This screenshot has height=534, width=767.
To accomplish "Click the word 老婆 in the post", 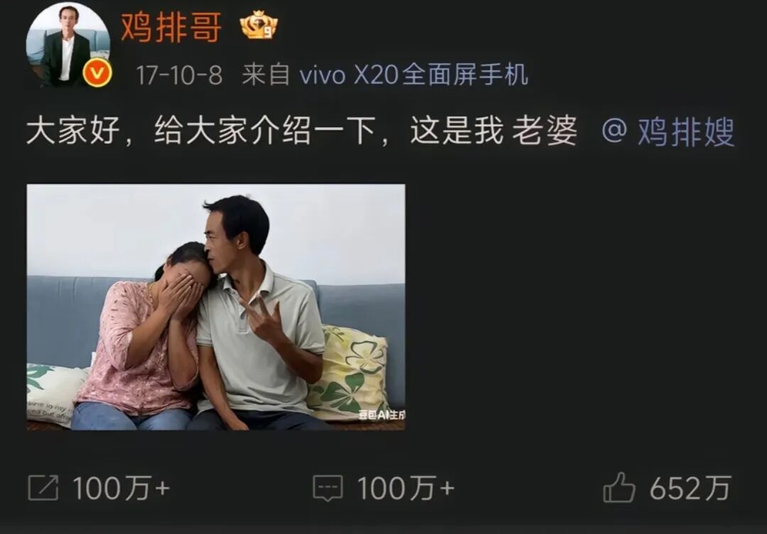I will pyautogui.click(x=545, y=131).
